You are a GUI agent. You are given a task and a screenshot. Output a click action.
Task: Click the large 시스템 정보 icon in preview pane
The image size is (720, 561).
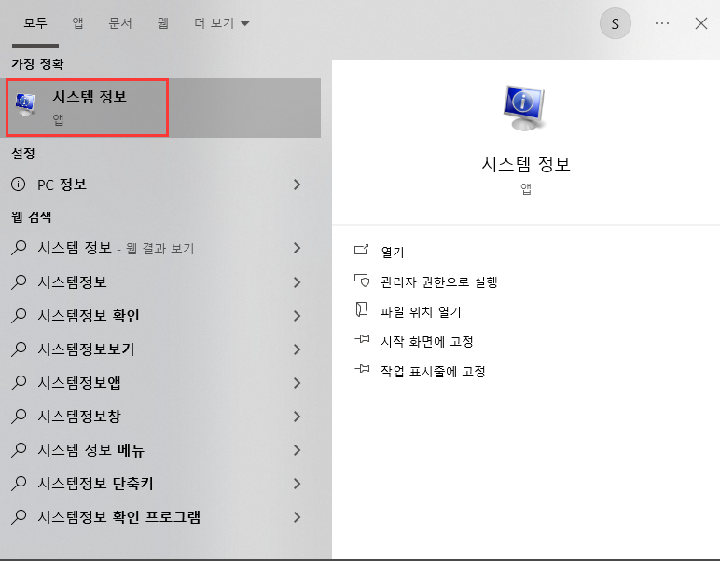tap(524, 108)
